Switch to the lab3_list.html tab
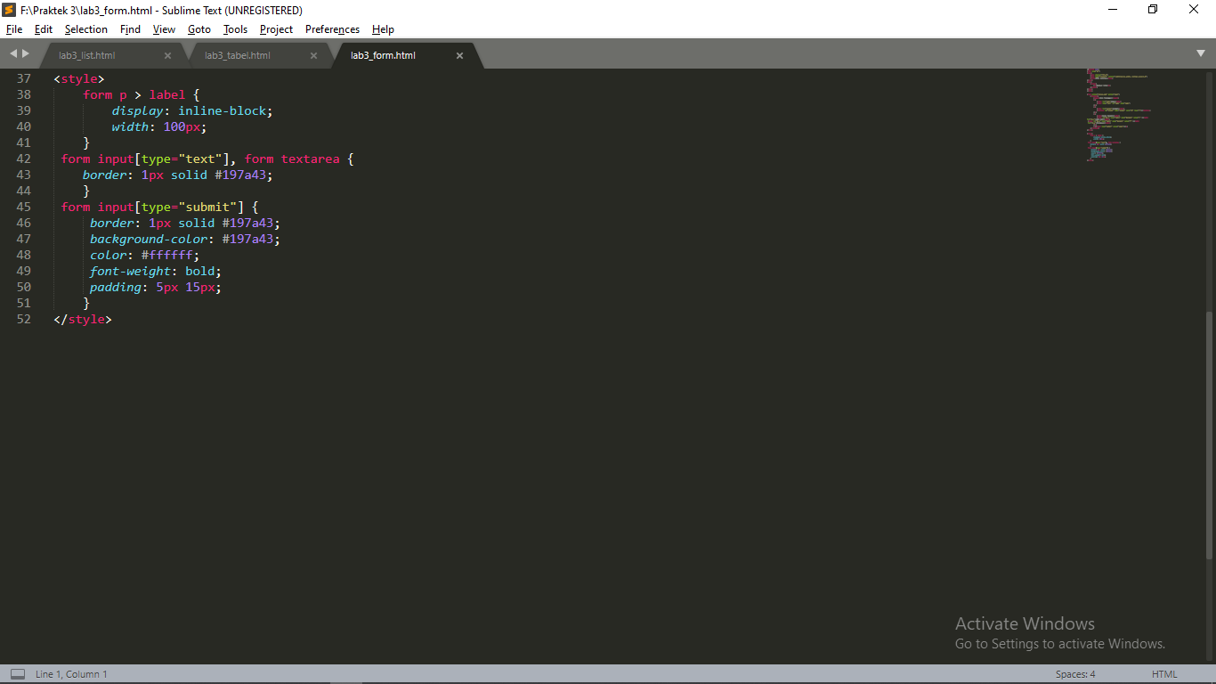Screen dimensions: 1216x684 coord(89,54)
